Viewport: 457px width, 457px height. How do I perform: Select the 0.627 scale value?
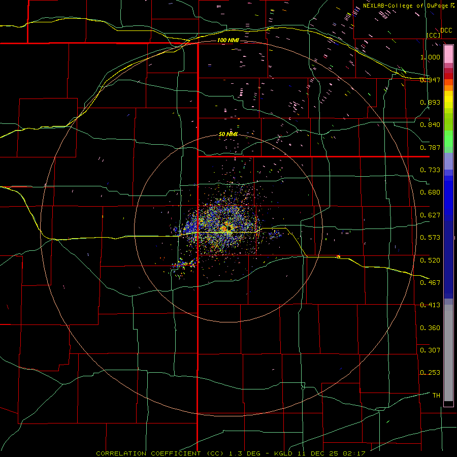[430, 215]
